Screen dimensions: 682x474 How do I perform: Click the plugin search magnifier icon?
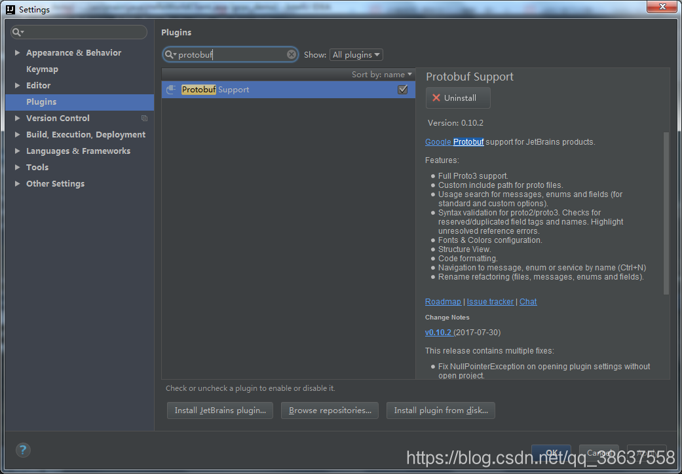(170, 55)
